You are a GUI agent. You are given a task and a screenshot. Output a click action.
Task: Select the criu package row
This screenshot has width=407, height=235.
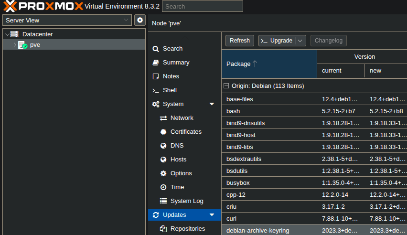tap(314, 207)
